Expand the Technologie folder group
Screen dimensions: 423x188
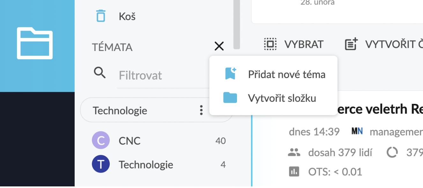(x=120, y=111)
